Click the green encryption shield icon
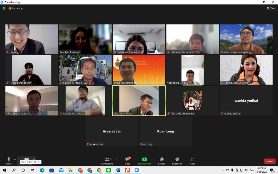 4,8
